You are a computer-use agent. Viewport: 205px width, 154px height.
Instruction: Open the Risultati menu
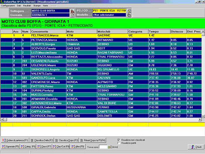27,5
